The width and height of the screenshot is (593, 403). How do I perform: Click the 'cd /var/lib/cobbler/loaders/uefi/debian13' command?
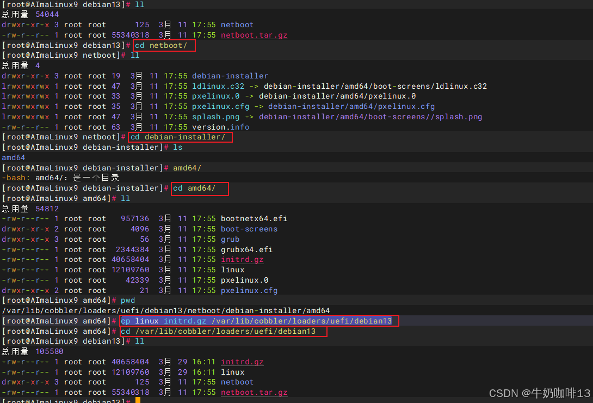tap(218, 332)
